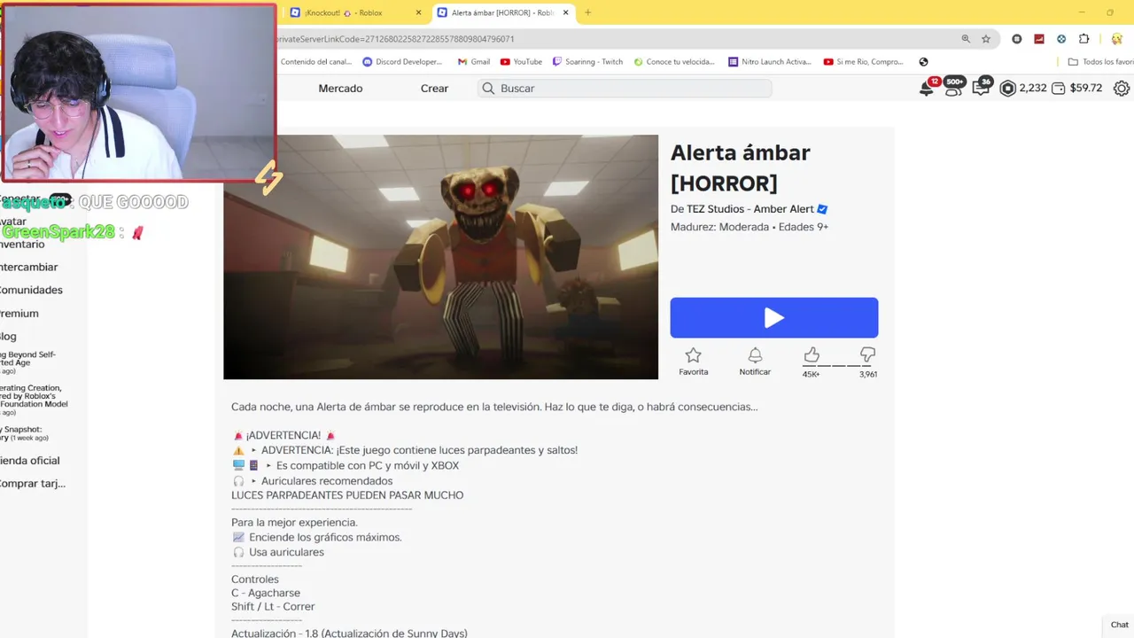
Task: Open the Roblox settings gear icon
Action: click(x=1122, y=88)
